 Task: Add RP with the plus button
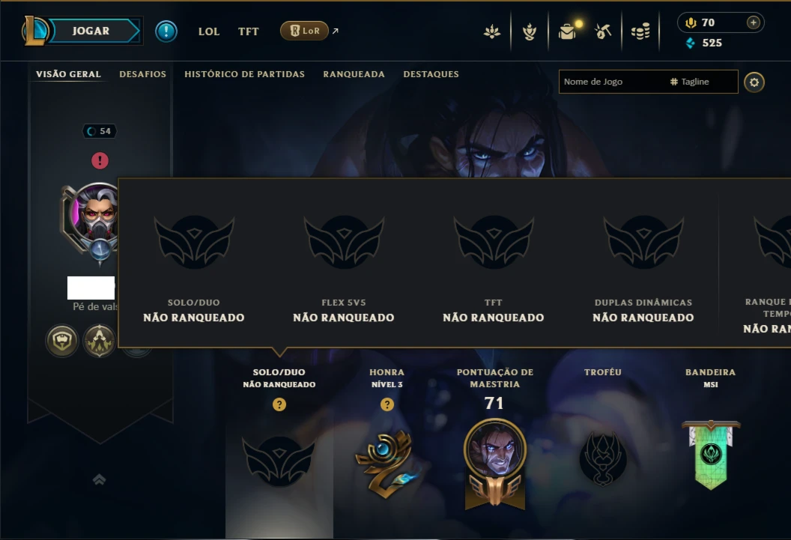click(x=753, y=22)
